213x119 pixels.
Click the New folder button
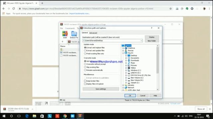coord(152,41)
